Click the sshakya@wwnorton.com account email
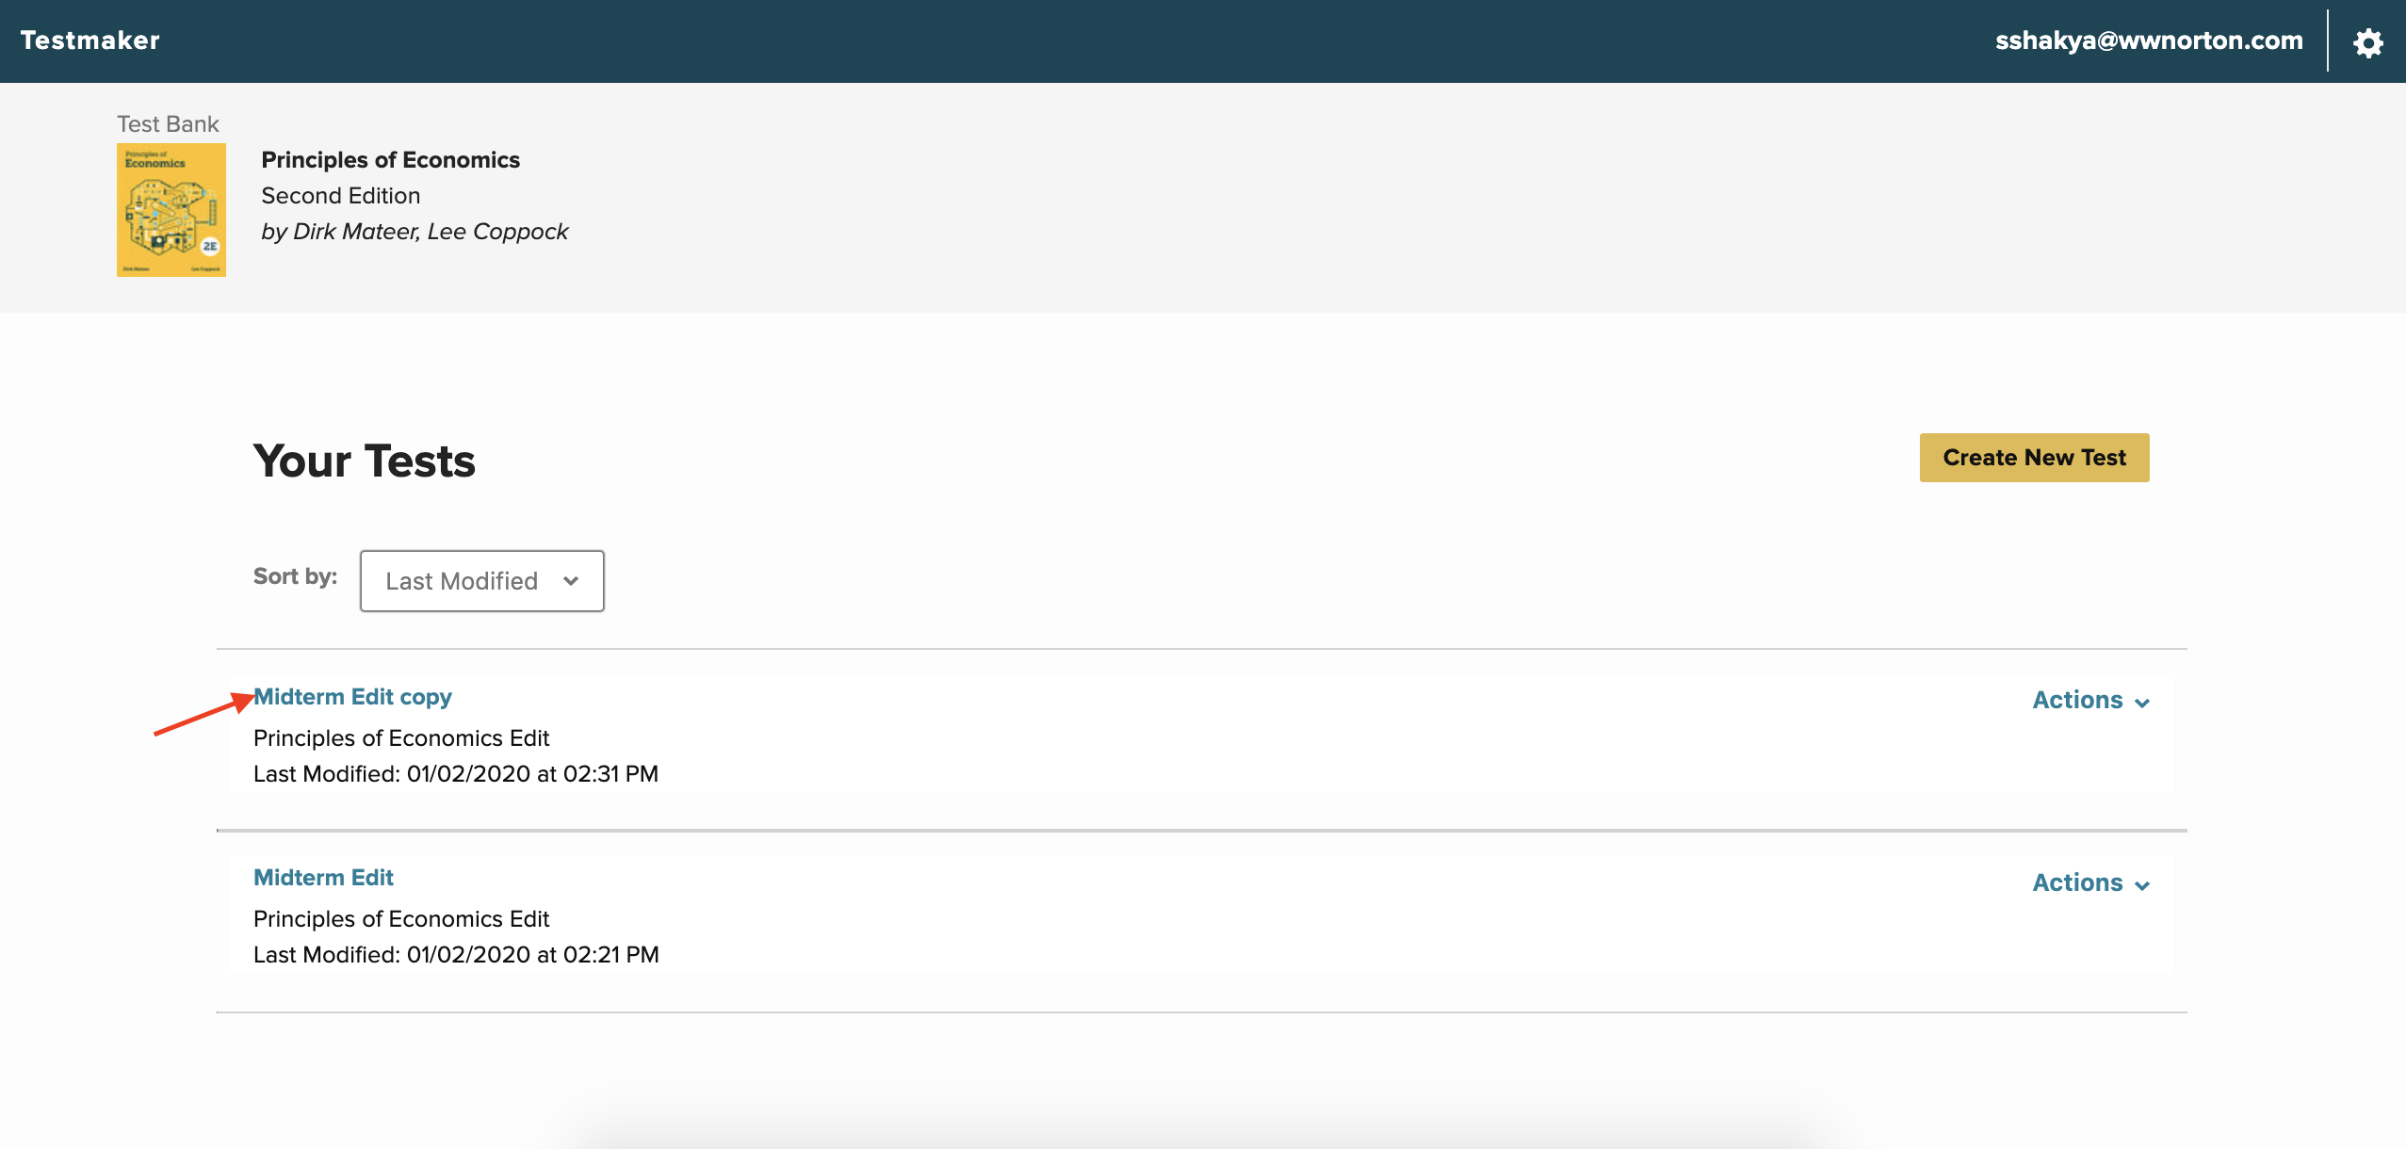This screenshot has height=1149, width=2406. (2148, 40)
